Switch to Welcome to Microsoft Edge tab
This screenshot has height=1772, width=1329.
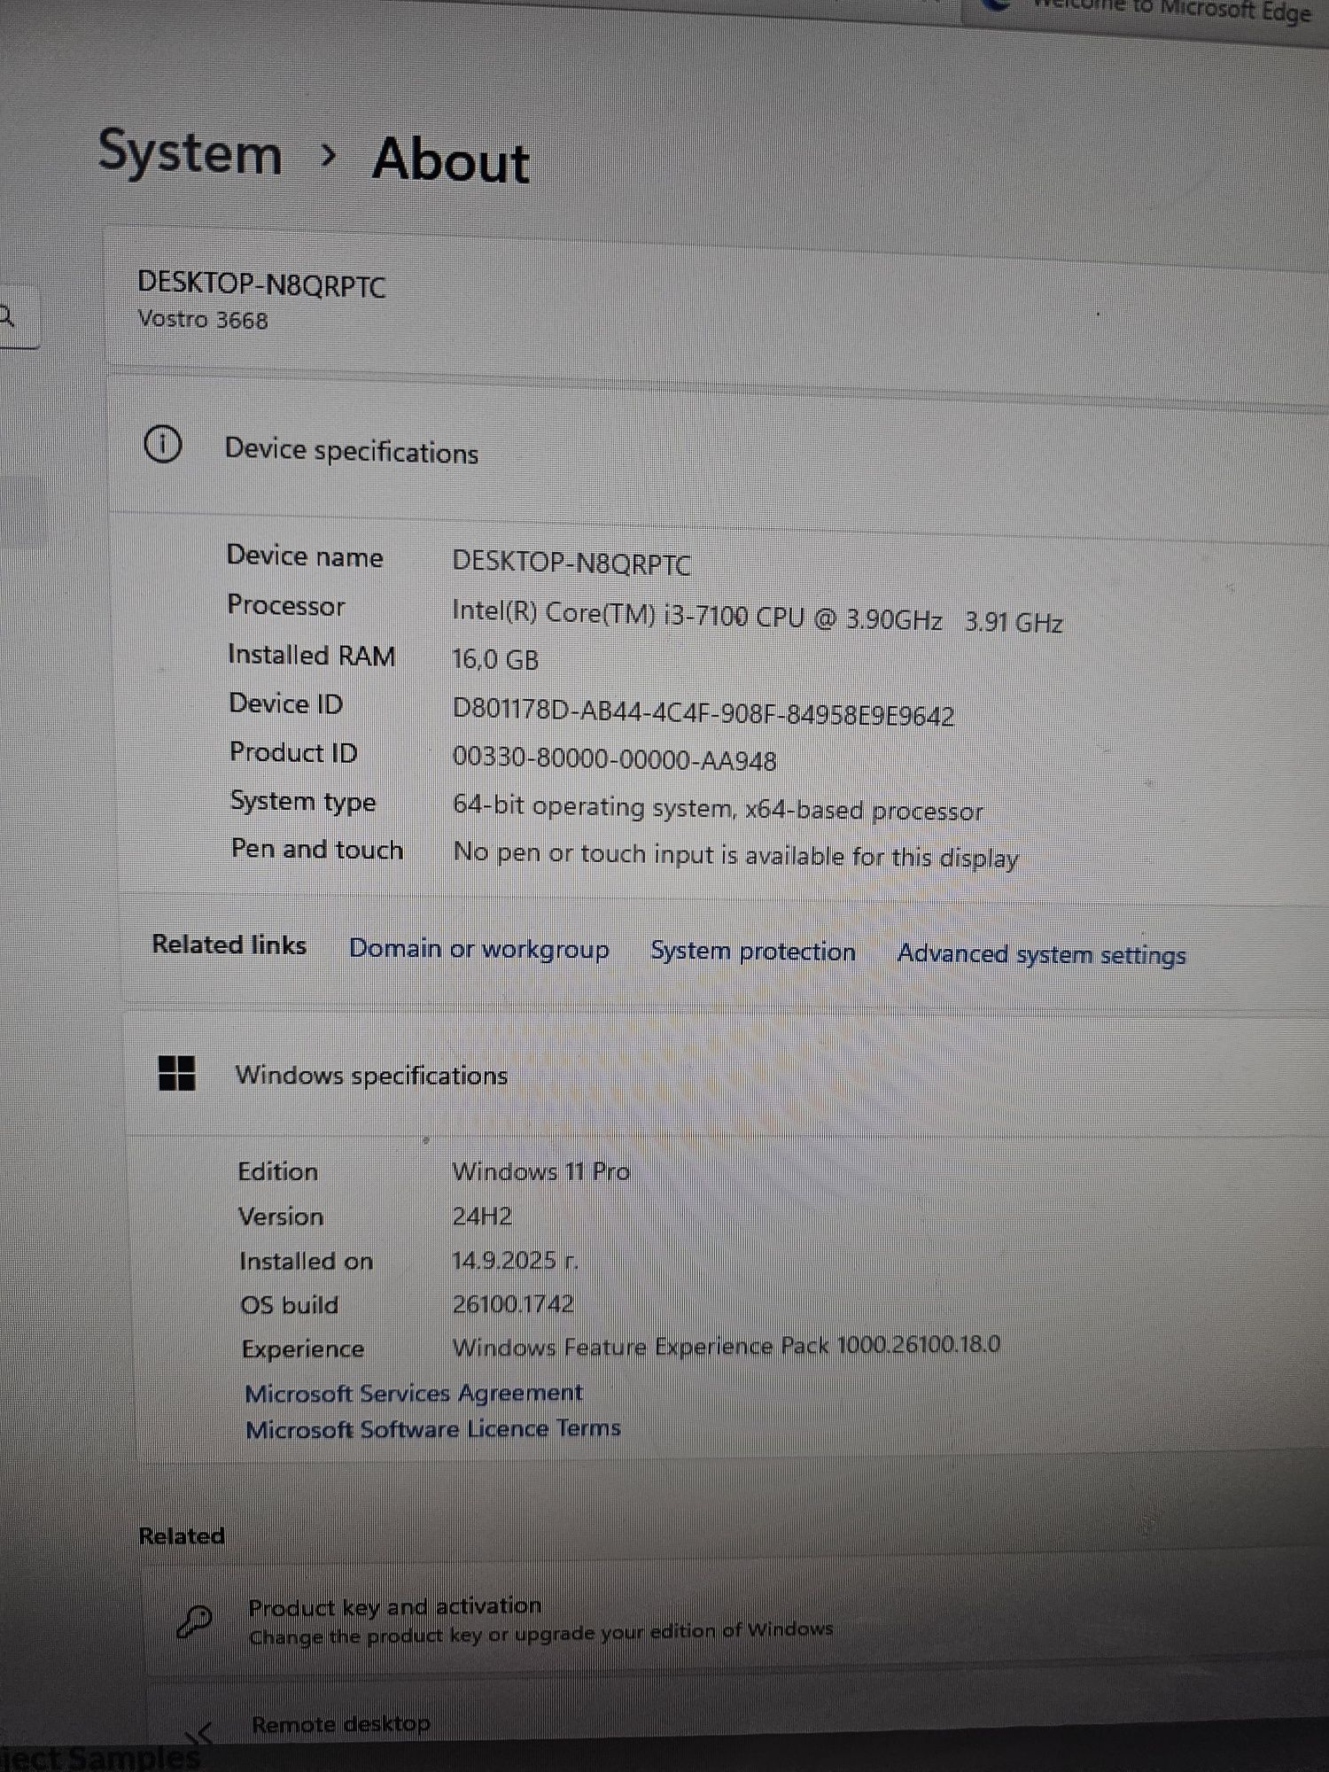[1152, 11]
